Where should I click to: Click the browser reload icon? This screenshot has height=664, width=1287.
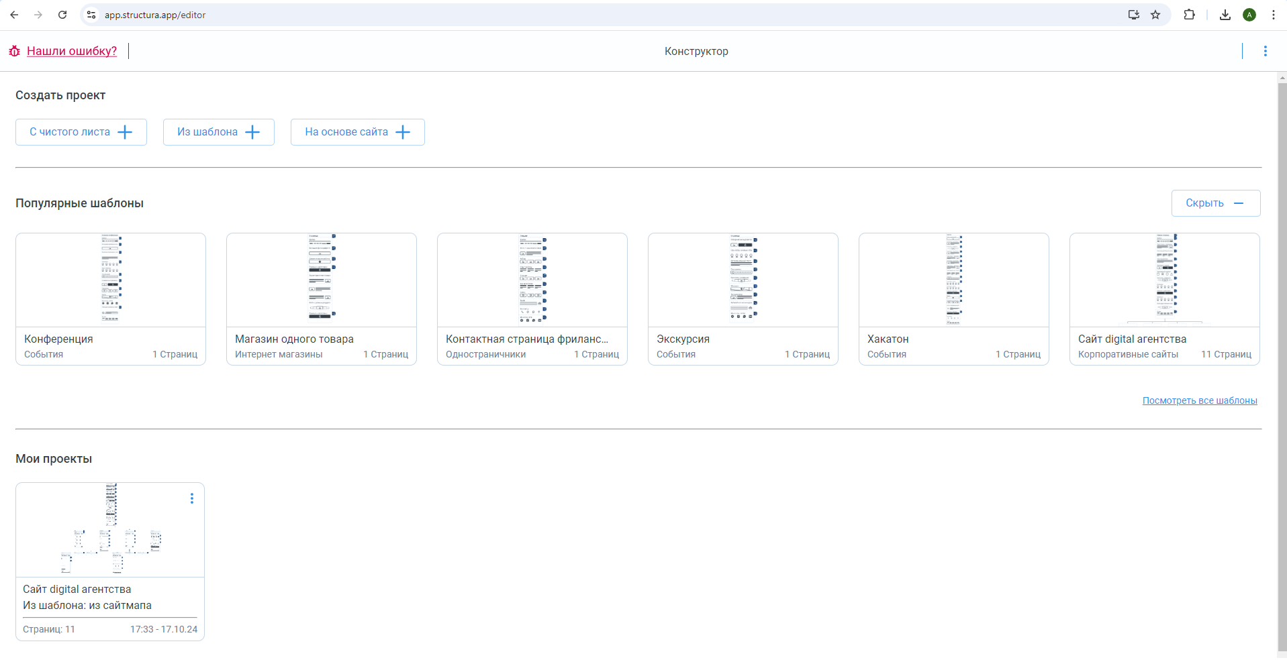(62, 15)
